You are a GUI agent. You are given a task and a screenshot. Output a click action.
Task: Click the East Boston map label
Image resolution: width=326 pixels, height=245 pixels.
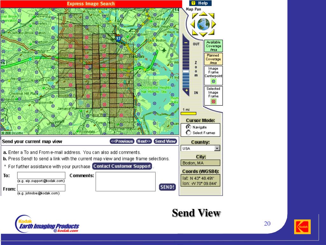157,40
